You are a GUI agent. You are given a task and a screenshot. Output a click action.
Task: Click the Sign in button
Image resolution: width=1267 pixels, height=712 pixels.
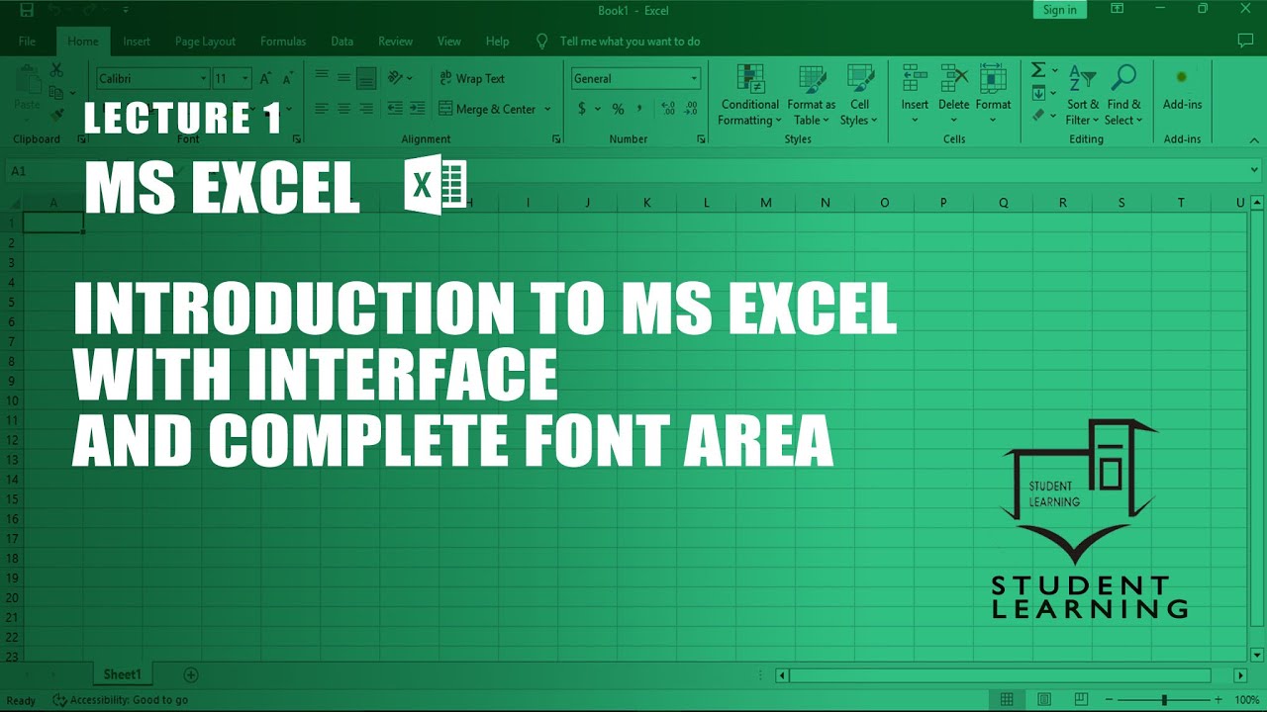coord(1059,10)
